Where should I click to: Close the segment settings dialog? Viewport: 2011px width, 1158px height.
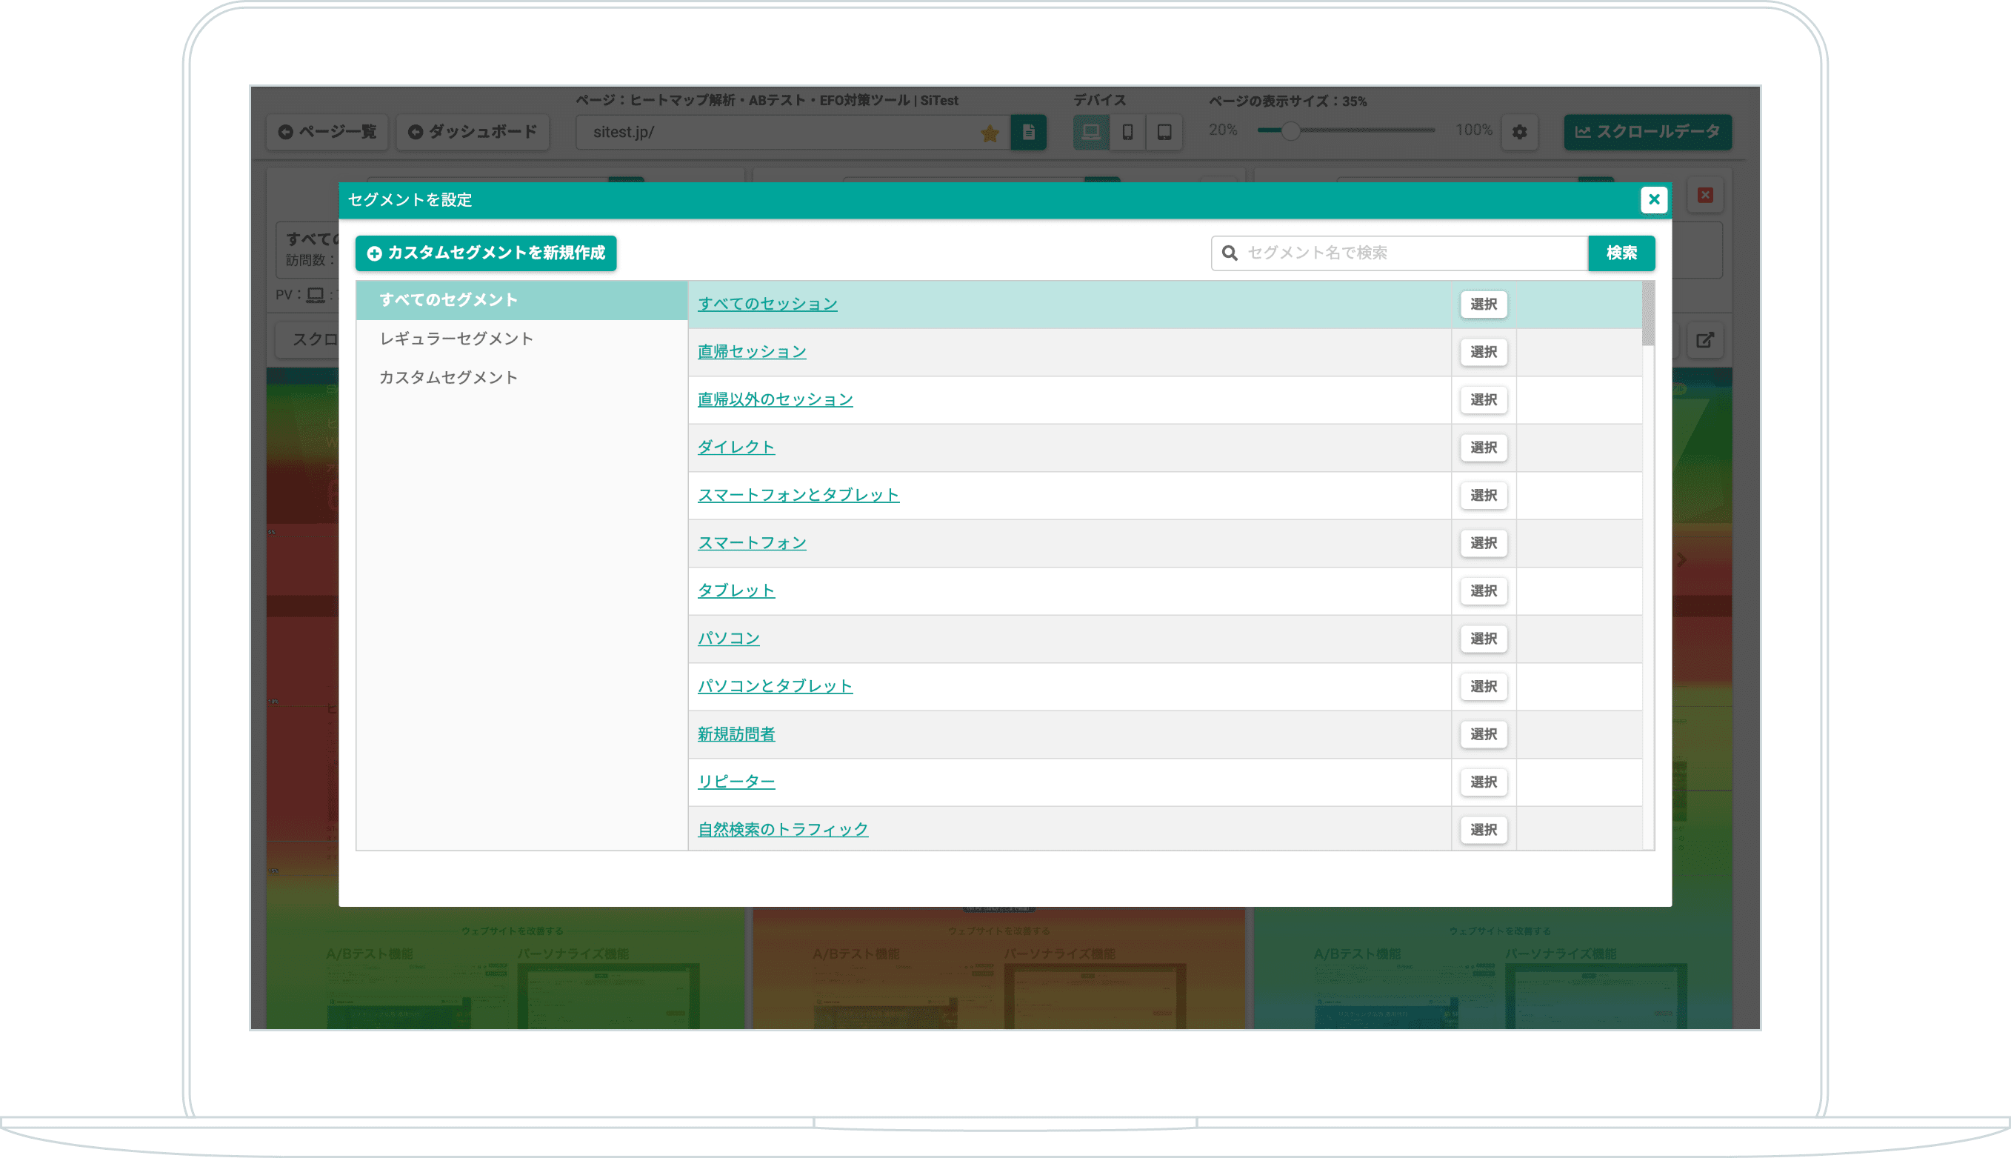pos(1653,199)
